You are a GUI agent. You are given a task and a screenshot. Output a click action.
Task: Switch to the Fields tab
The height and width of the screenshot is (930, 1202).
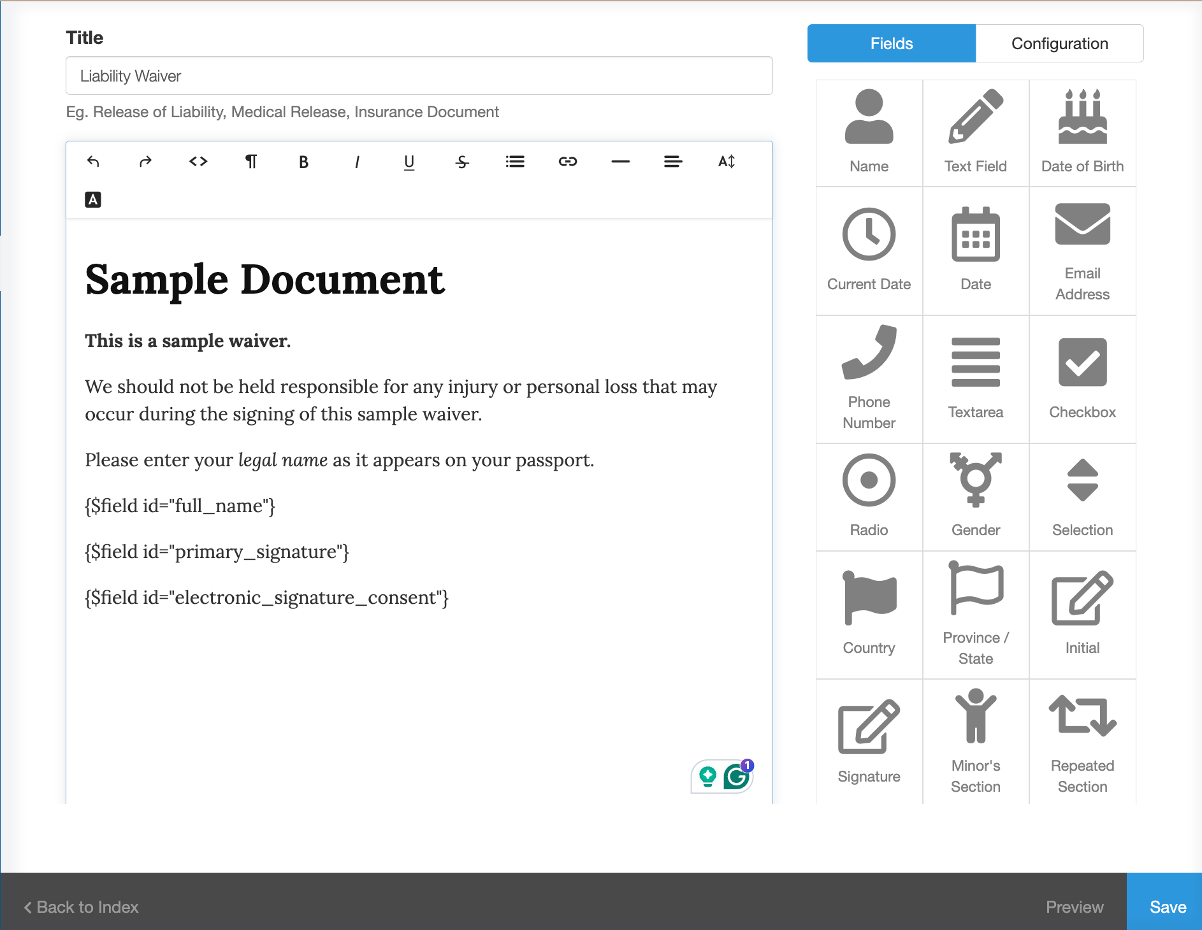tap(892, 43)
